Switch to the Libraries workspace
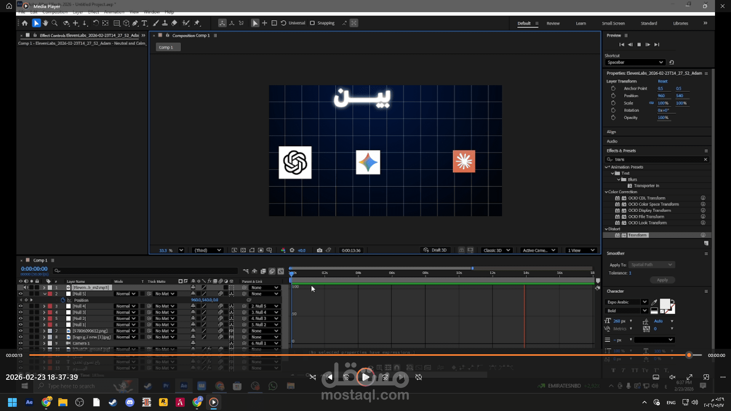 coord(680,24)
